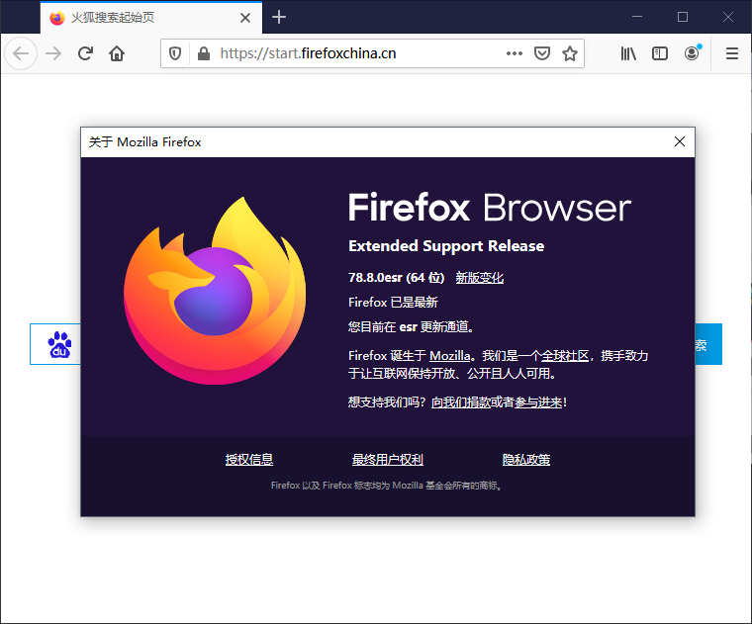Open the Firefox Account icon

[x=692, y=53]
